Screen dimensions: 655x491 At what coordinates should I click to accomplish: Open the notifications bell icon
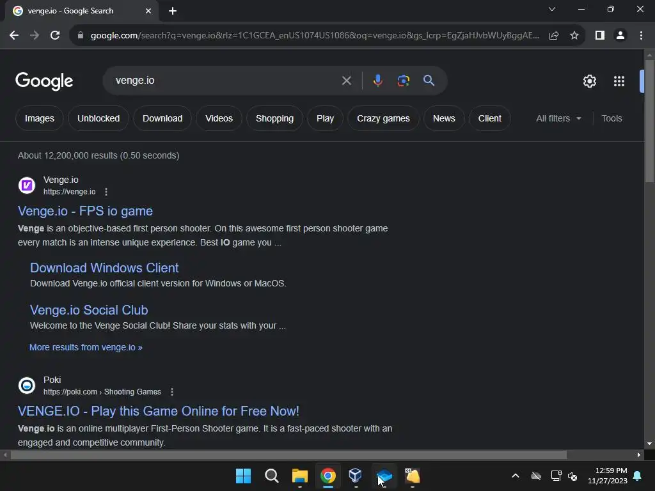point(638,476)
